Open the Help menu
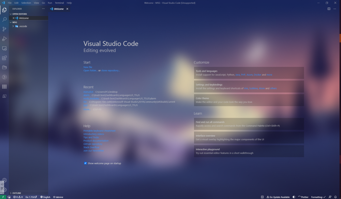 click(x=69, y=3)
